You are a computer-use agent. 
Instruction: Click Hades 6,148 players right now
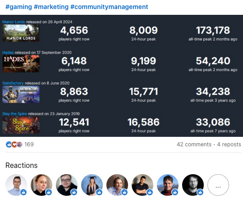[74, 64]
